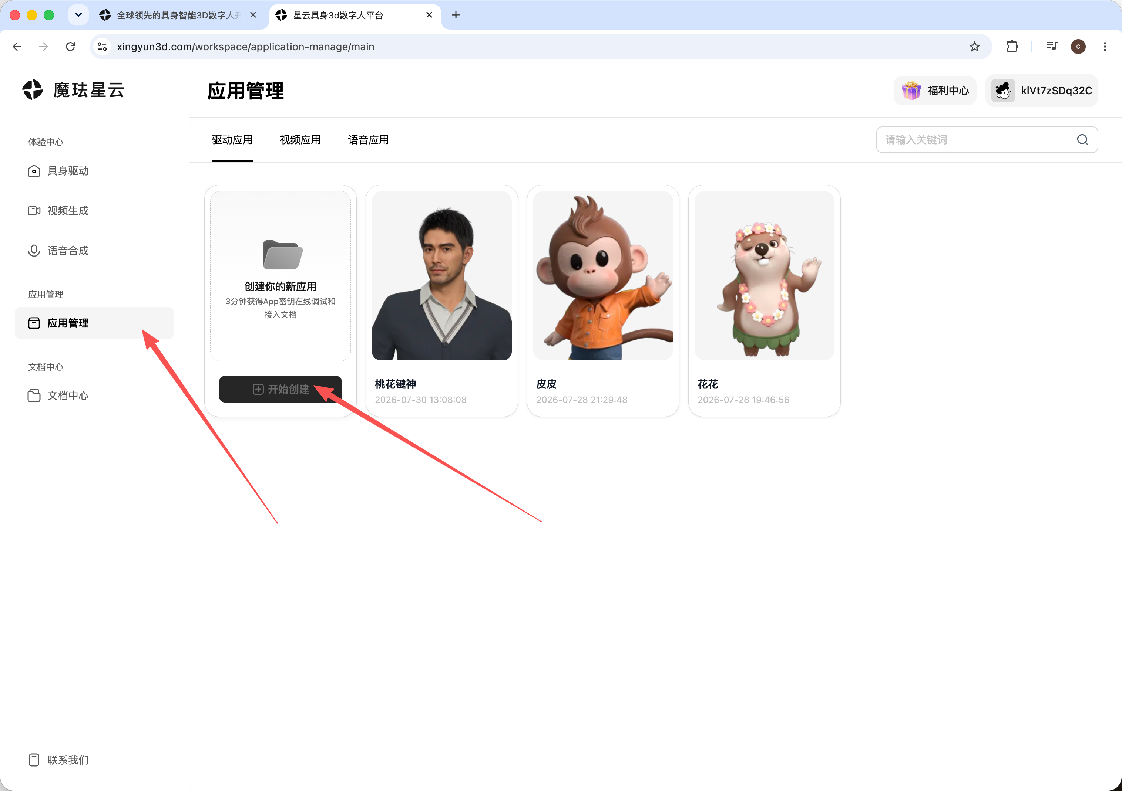Select the 视频应用 tab

[x=300, y=140]
